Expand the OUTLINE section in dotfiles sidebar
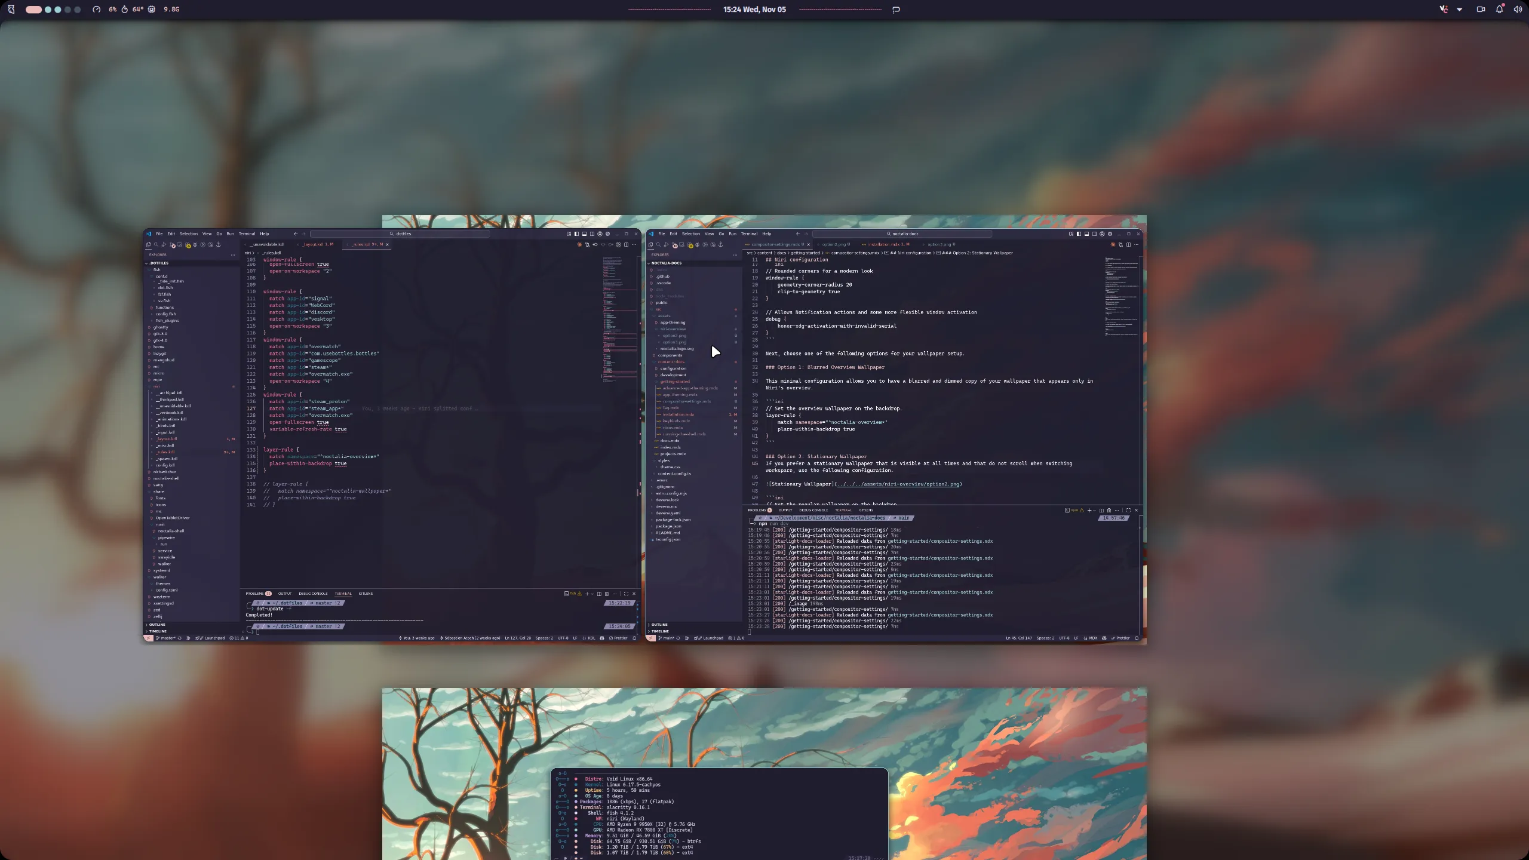This screenshot has height=860, width=1529. click(x=156, y=625)
